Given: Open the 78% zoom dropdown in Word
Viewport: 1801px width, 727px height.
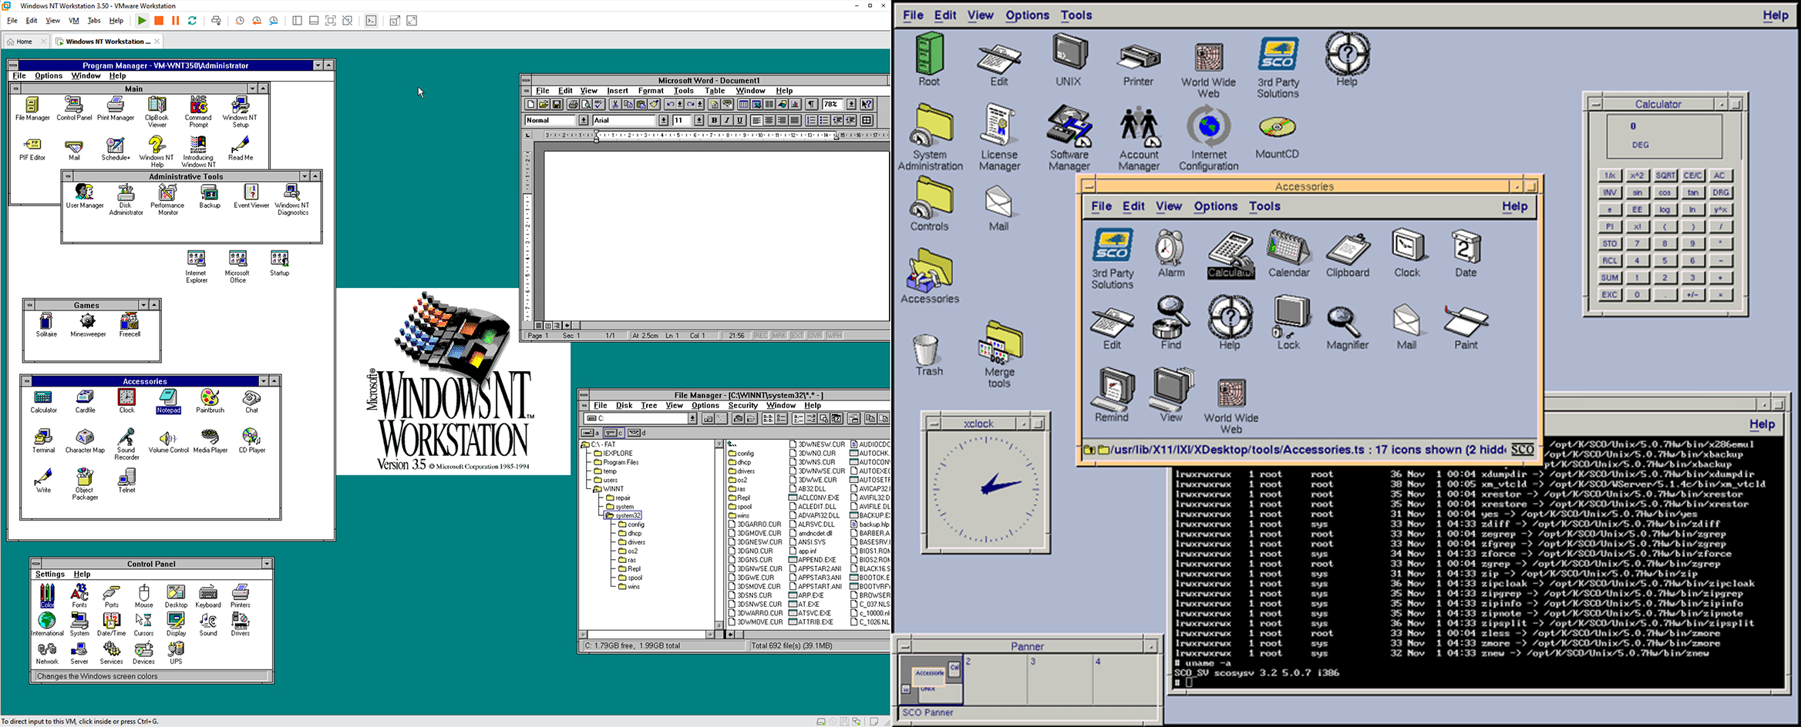Looking at the screenshot, I should [851, 104].
